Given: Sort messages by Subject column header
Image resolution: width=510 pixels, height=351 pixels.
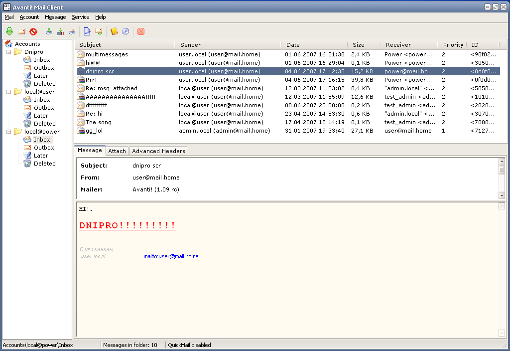Looking at the screenshot, I should [x=125, y=45].
